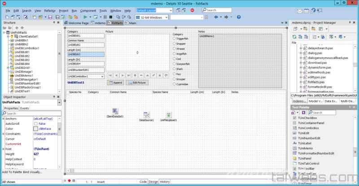Click the blue Back navigation arrow

[216, 17]
